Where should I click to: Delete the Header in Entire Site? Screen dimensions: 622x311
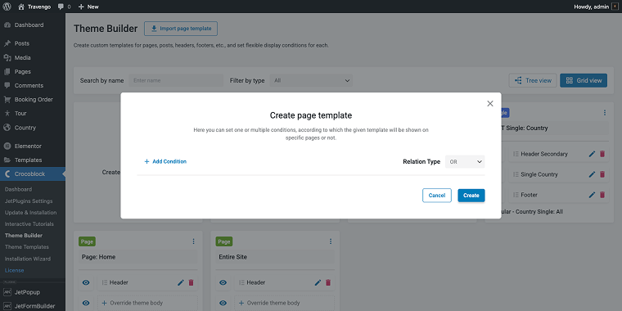(328, 282)
